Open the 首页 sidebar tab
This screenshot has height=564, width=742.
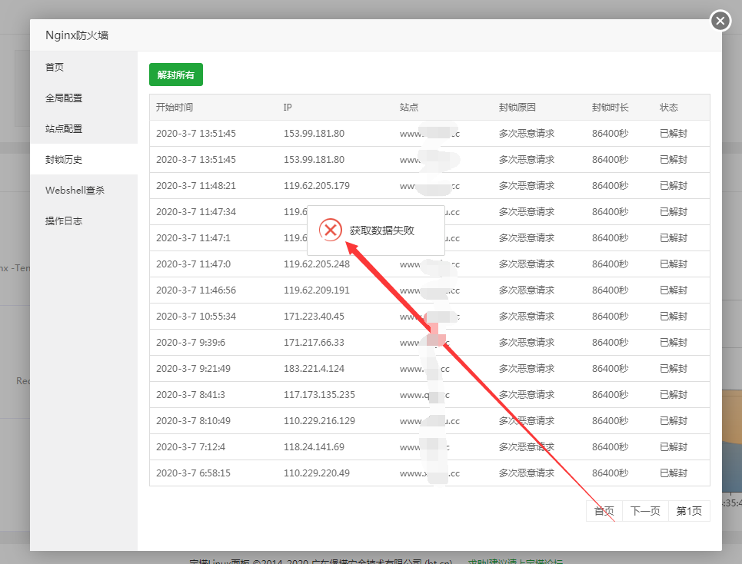(x=55, y=68)
